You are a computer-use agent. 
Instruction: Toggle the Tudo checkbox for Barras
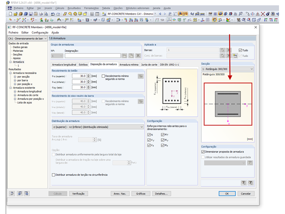[x=240, y=50]
